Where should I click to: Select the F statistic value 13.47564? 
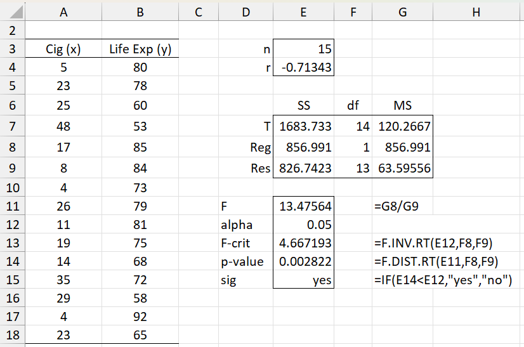(304, 206)
